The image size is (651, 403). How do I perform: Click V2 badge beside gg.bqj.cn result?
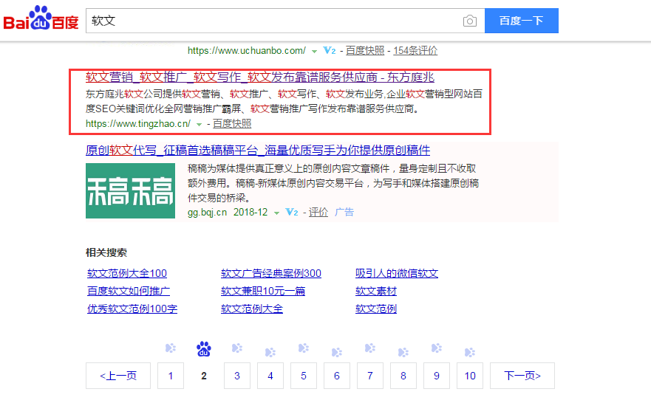(292, 213)
